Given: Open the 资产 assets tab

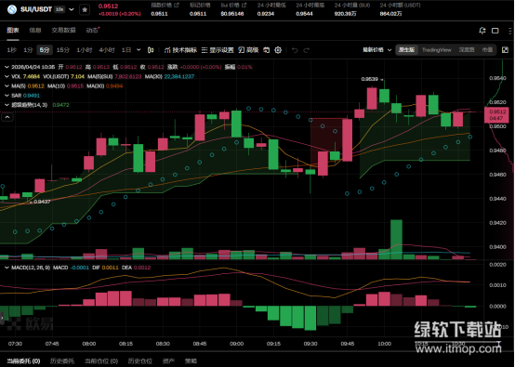Looking at the screenshot, I should [168, 361].
